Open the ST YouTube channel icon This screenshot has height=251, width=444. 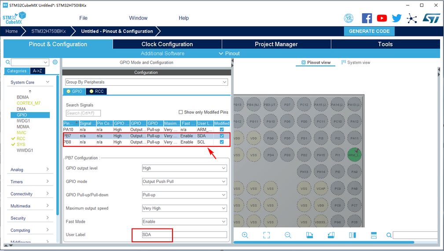(382, 18)
